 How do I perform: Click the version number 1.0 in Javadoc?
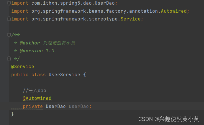50,51
